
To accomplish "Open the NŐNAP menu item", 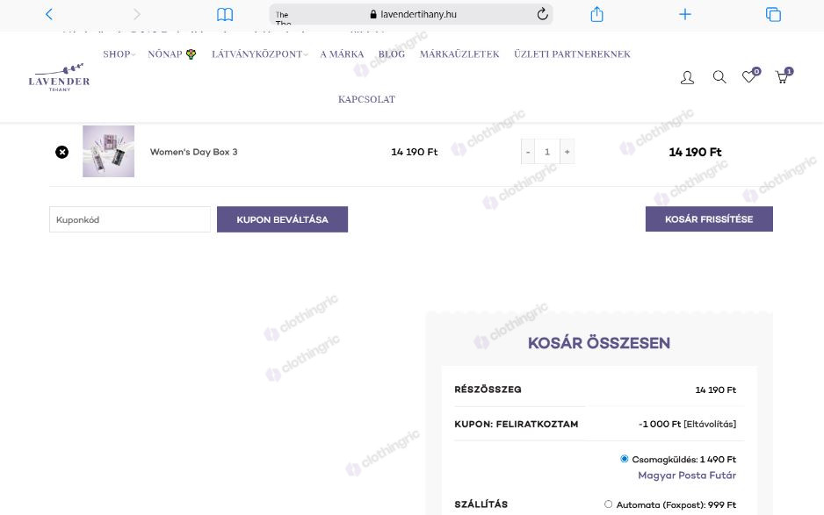I will pos(172,54).
